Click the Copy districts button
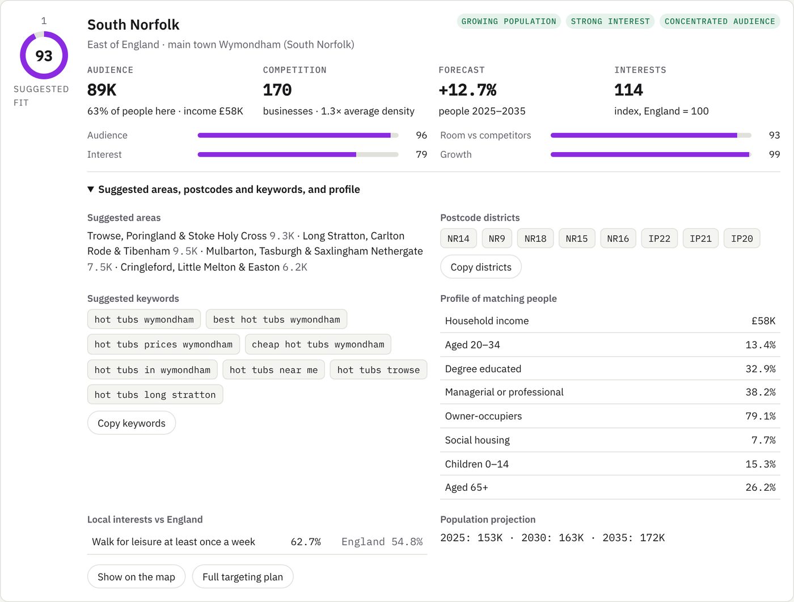The height and width of the screenshot is (602, 794). point(481,267)
